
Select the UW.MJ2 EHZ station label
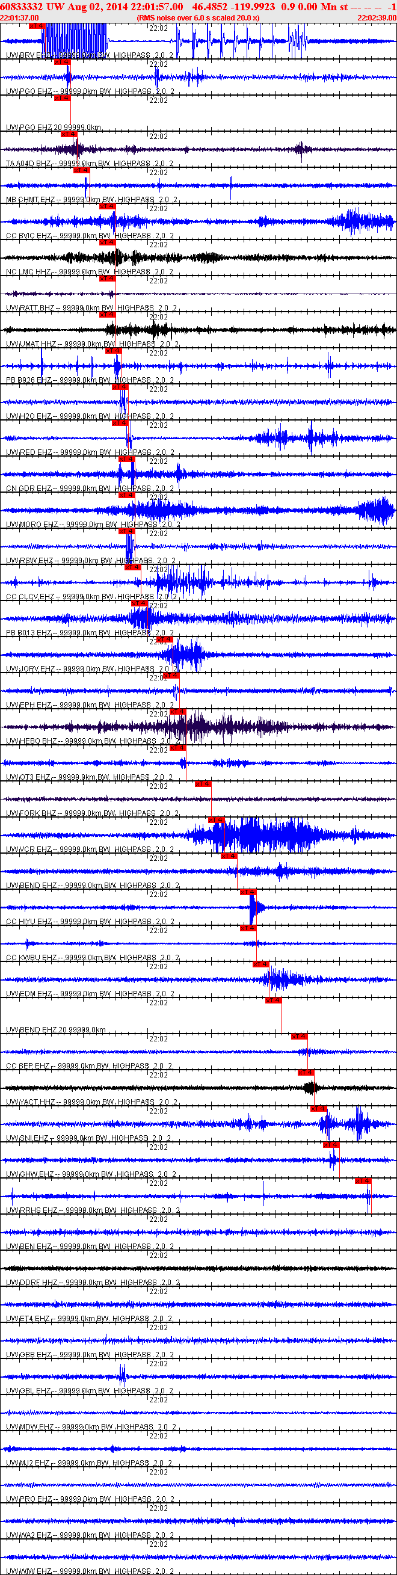[x=89, y=1462]
